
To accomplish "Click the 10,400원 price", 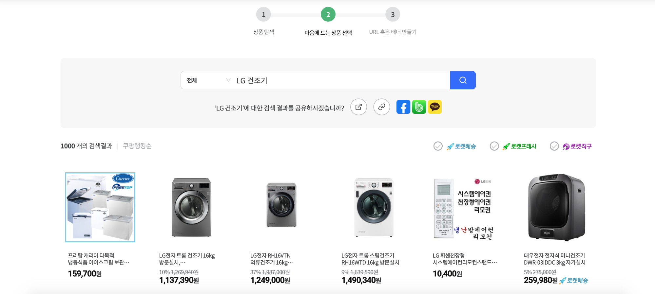I will tap(447, 274).
